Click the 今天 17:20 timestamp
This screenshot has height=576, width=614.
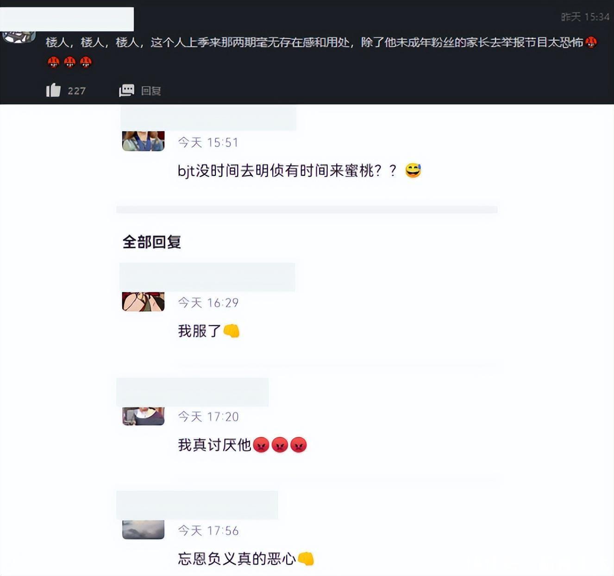tap(208, 417)
